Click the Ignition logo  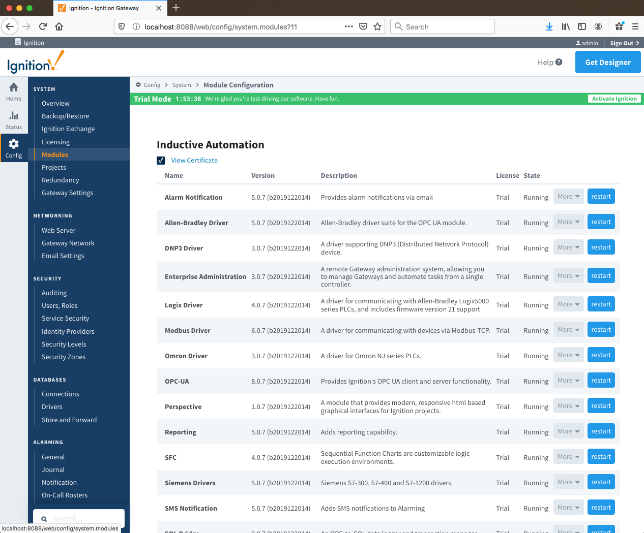[x=36, y=62]
